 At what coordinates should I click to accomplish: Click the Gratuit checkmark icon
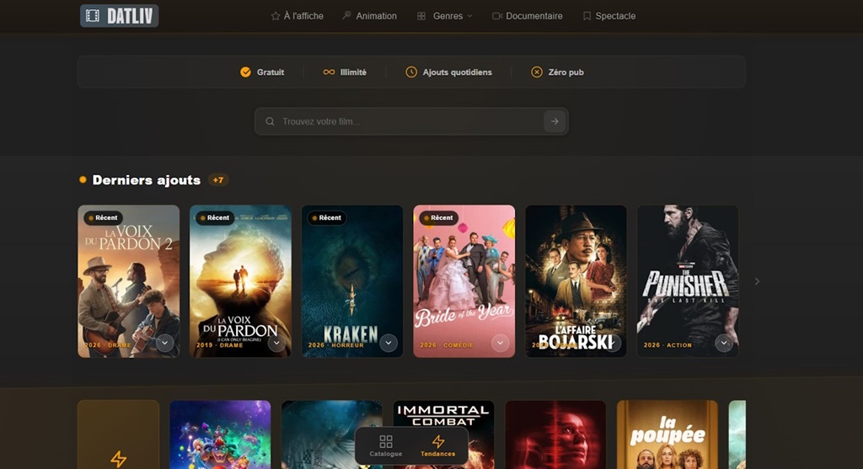coord(245,72)
